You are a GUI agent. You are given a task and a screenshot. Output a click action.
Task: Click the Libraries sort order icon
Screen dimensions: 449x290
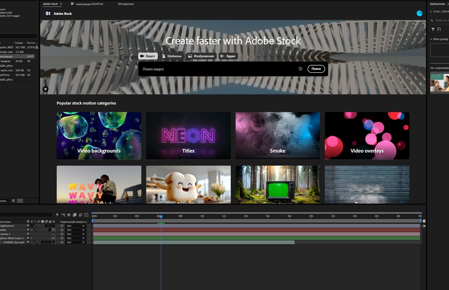(439, 29)
